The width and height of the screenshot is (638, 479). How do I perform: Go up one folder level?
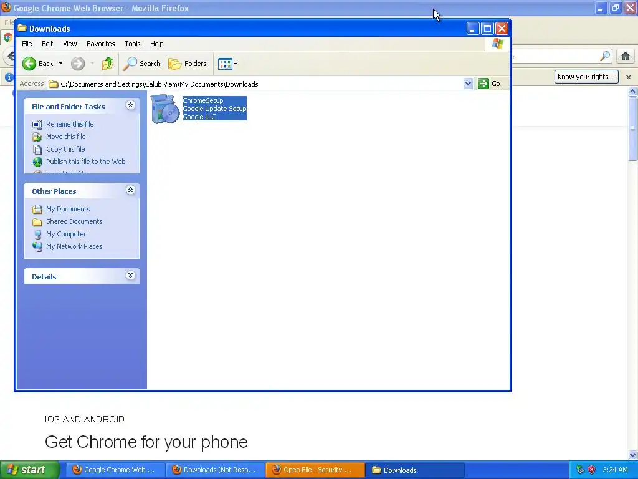(x=107, y=64)
